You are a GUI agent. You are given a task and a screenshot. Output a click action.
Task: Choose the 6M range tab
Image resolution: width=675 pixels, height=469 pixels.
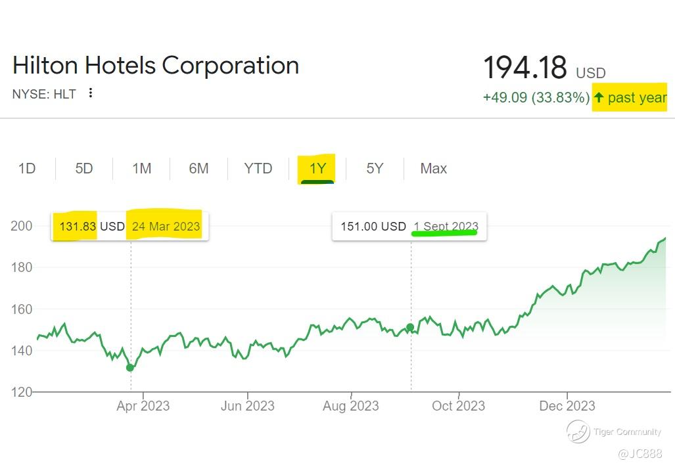pos(198,169)
